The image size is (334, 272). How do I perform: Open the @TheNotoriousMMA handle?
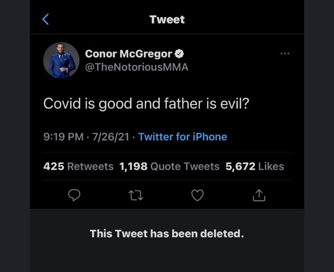[x=136, y=67]
